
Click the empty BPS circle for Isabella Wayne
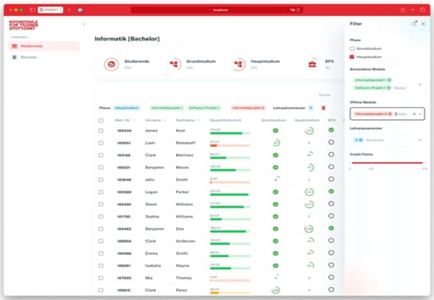click(331, 265)
